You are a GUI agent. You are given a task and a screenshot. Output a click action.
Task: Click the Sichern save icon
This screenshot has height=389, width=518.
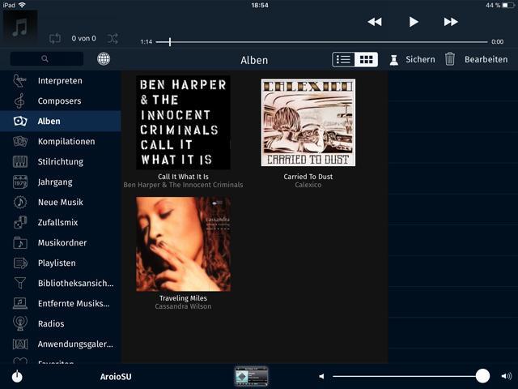(x=394, y=60)
